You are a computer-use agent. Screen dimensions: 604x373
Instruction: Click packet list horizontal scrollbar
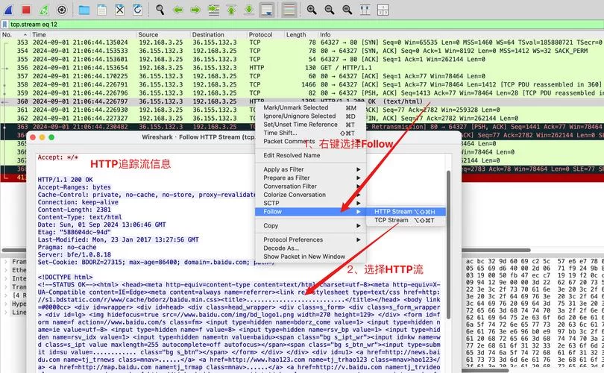coord(265,250)
